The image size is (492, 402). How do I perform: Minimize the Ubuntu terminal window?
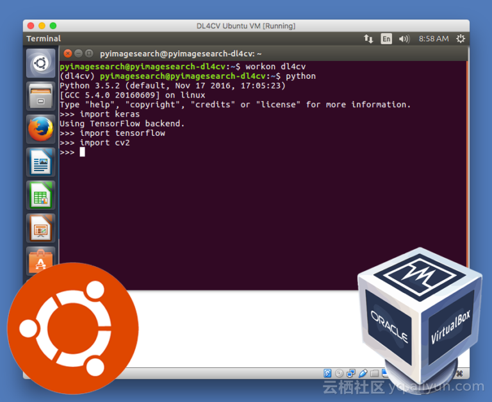click(x=78, y=53)
